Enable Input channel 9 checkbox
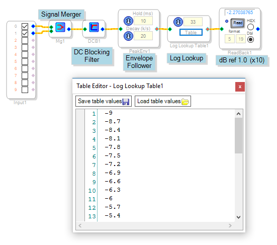 (x=25, y=90)
